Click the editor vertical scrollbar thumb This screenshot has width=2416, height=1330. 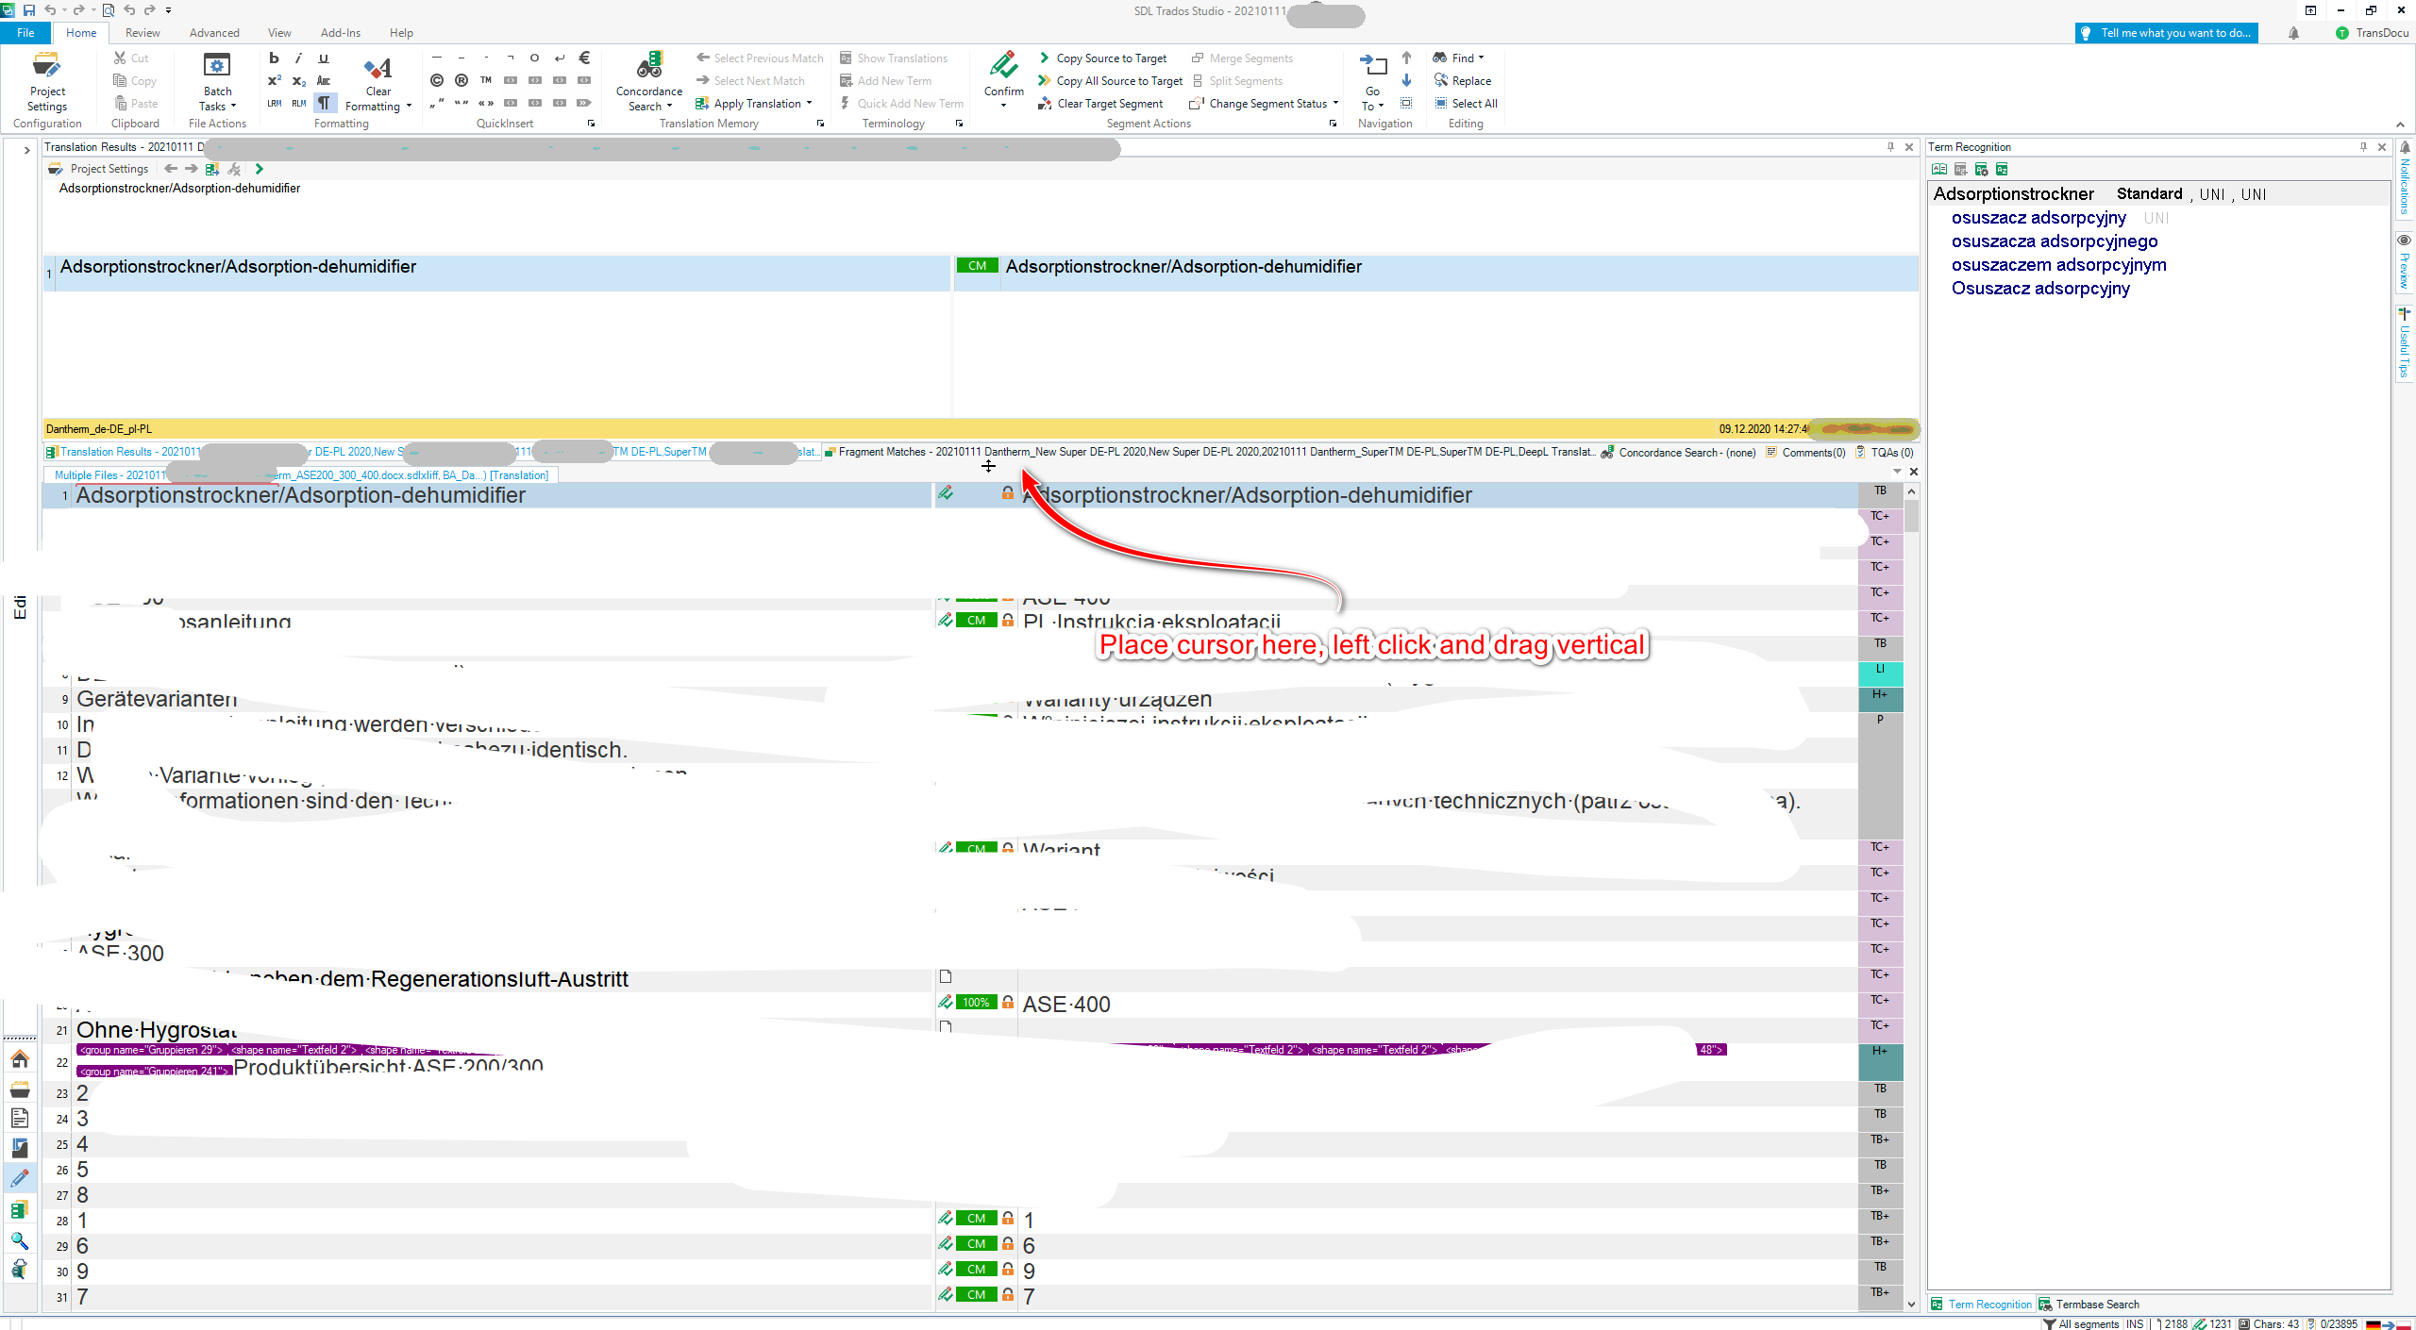(1911, 516)
